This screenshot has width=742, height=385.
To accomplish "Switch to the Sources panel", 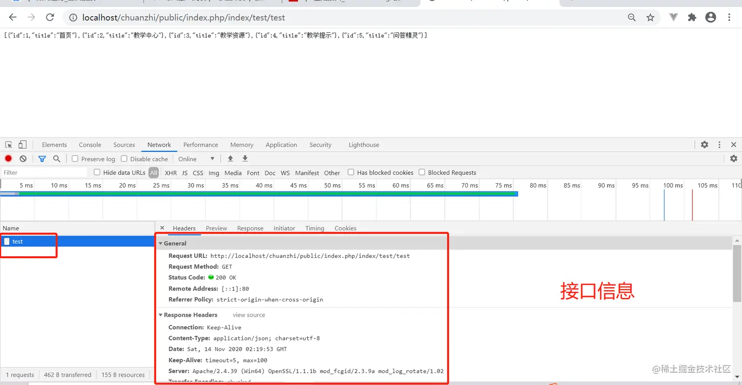I will point(124,145).
